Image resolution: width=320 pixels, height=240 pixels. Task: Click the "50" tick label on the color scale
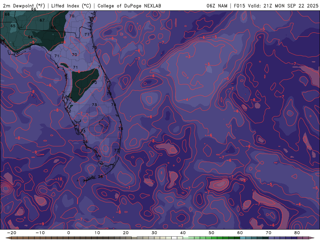pos(212,233)
